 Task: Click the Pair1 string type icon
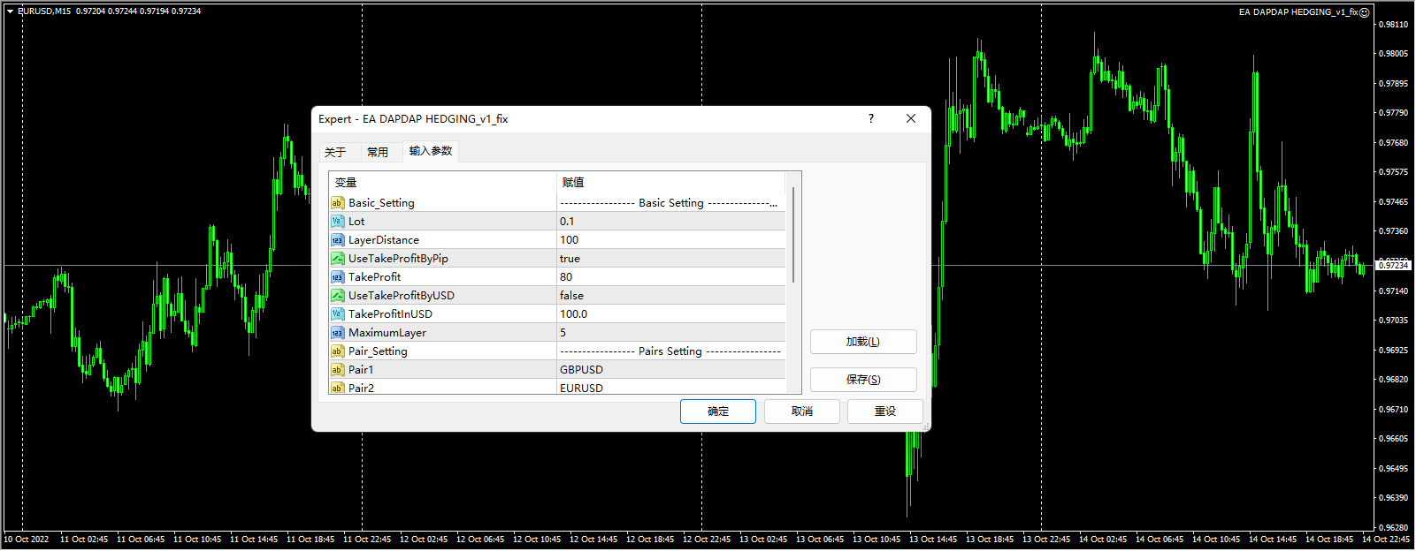tap(337, 370)
